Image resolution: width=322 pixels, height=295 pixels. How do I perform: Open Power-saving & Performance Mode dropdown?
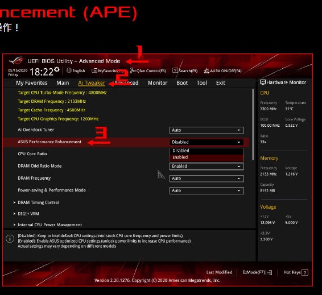(207, 190)
